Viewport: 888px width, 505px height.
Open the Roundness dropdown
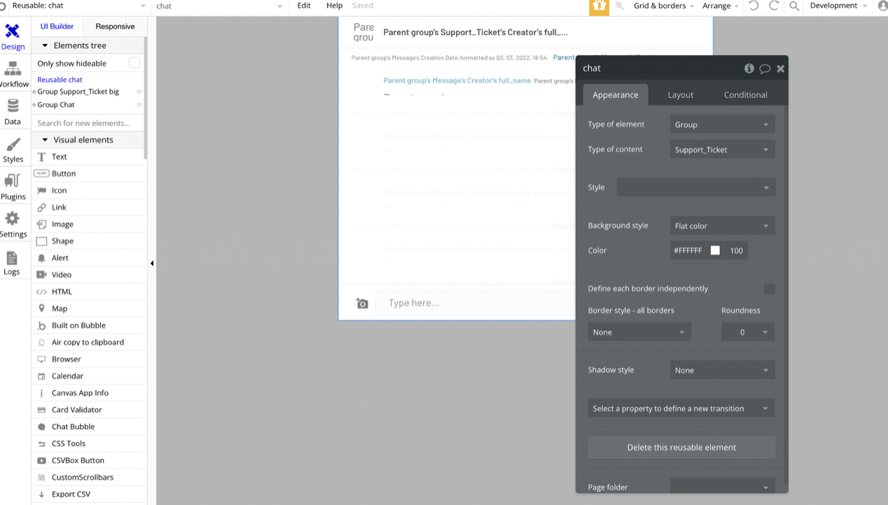pos(748,332)
